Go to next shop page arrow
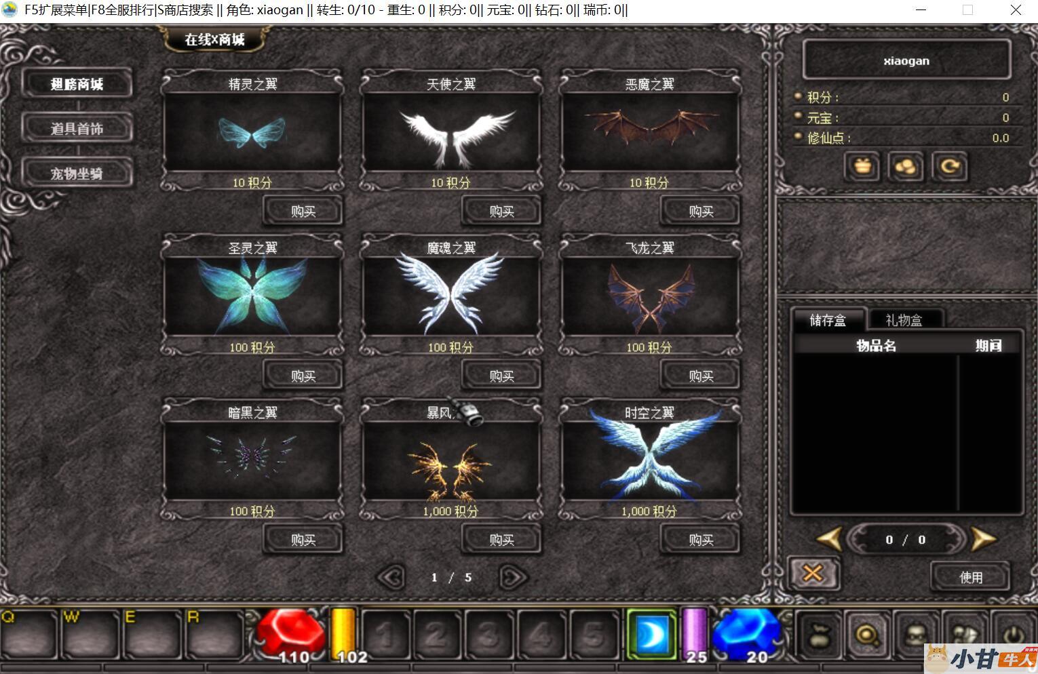Viewport: 1038px width, 674px height. pyautogui.click(x=512, y=577)
